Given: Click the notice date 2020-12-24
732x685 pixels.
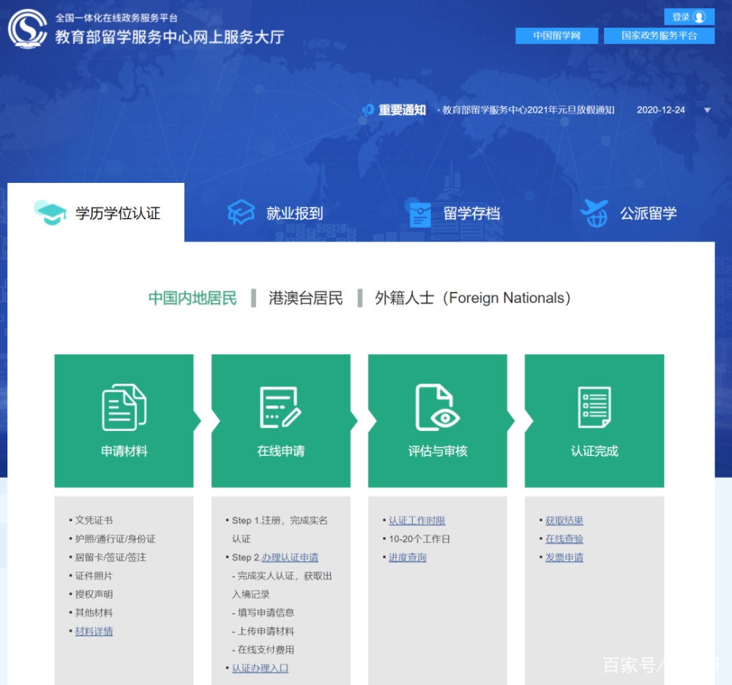Looking at the screenshot, I should pos(660,110).
